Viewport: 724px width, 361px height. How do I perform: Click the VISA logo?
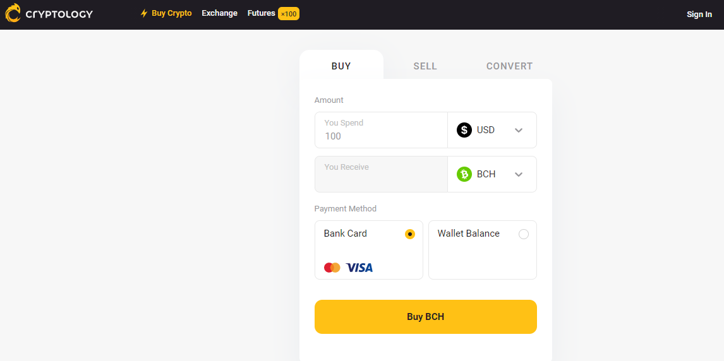pos(359,268)
